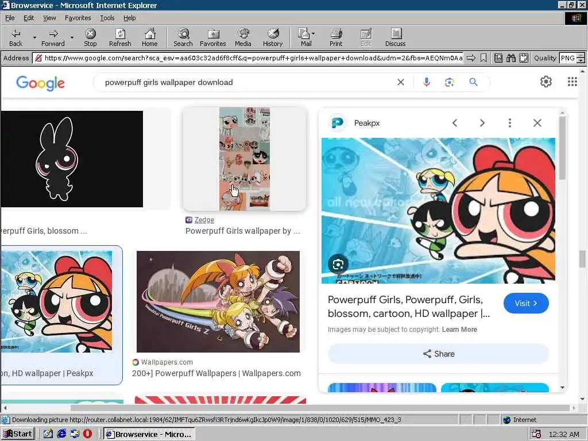Click the Google Lens search-by-image icon
This screenshot has width=588, height=441.
click(x=449, y=82)
